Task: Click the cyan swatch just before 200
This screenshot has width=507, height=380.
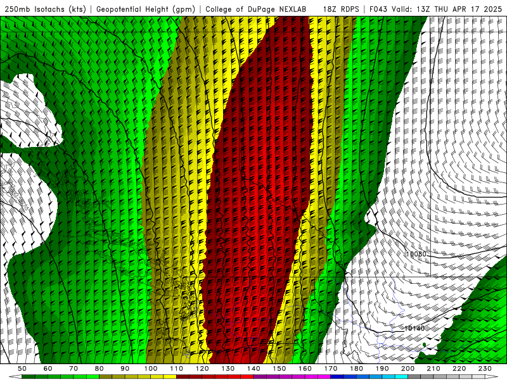Action: (x=402, y=377)
